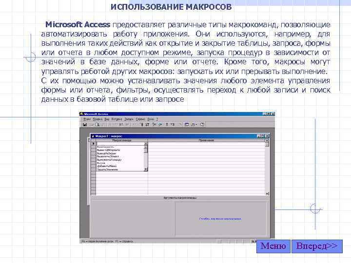Open the Правка menu
Viewport: 351px width, 263px height.
[x=97, y=119]
